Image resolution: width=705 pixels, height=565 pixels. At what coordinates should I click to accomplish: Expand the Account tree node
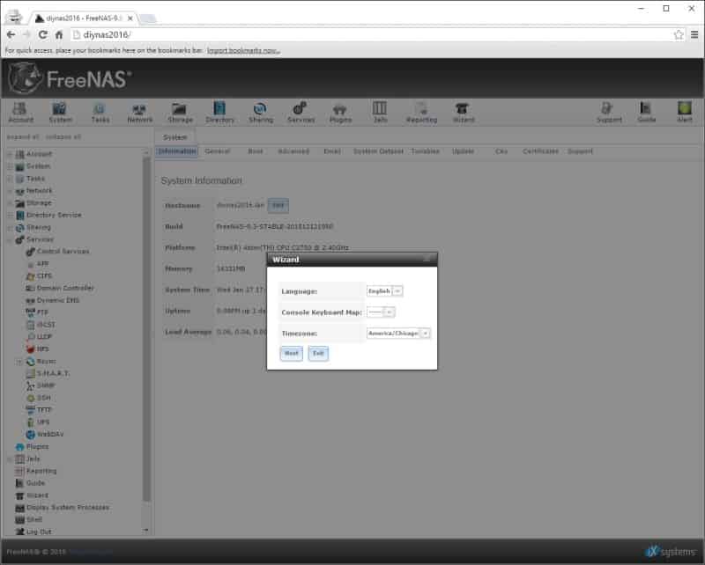(x=10, y=154)
